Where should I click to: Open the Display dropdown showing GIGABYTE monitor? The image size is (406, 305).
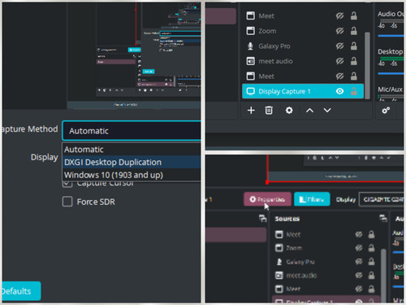382,199
